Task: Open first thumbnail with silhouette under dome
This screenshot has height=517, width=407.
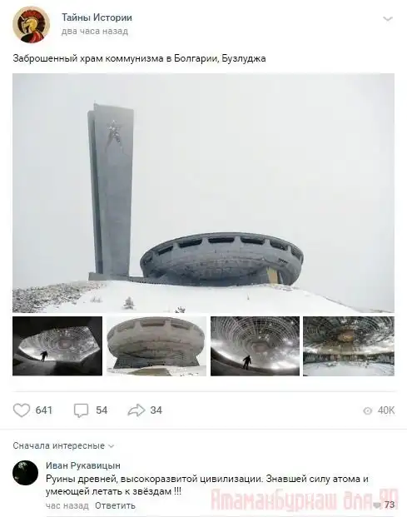Action: click(x=57, y=345)
